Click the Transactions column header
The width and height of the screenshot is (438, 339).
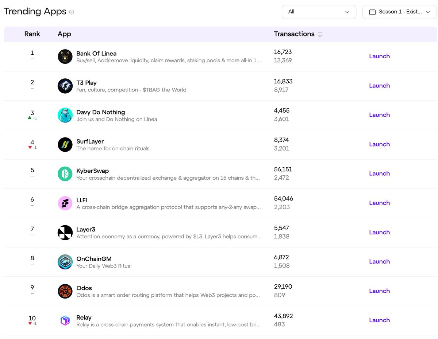point(294,34)
